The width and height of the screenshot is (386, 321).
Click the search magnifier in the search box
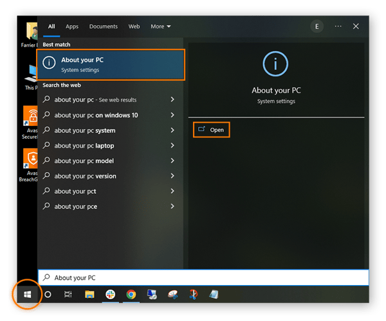(46, 277)
